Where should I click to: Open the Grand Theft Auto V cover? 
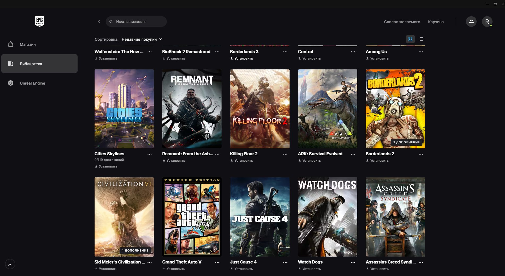pos(192,217)
